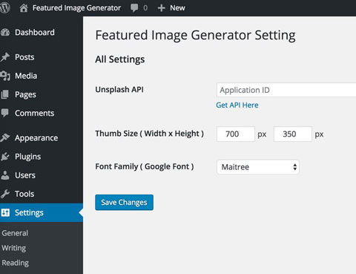Click the Thumb Size ( Width x Height ) label

coord(150,134)
